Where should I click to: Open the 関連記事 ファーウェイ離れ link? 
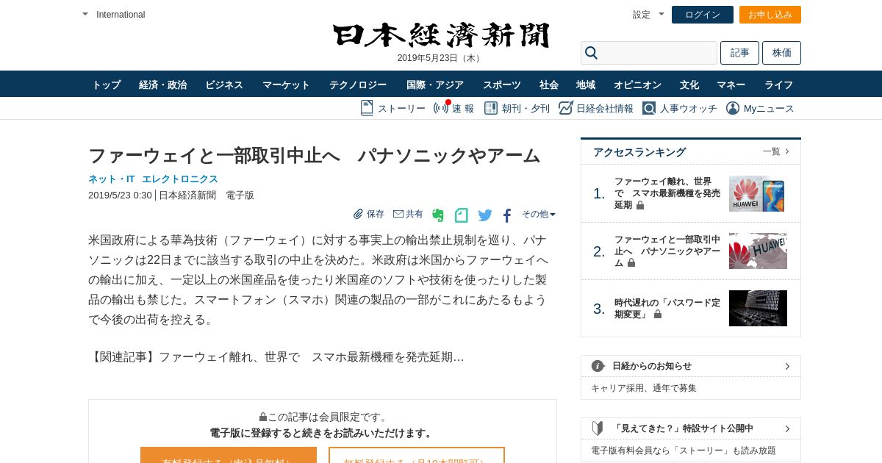[312, 357]
